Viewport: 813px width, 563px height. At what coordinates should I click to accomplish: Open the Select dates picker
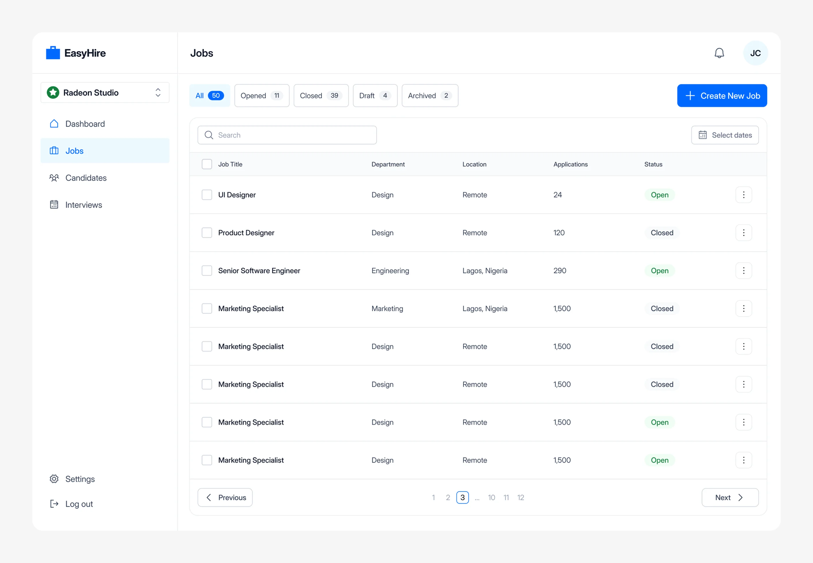pyautogui.click(x=725, y=135)
